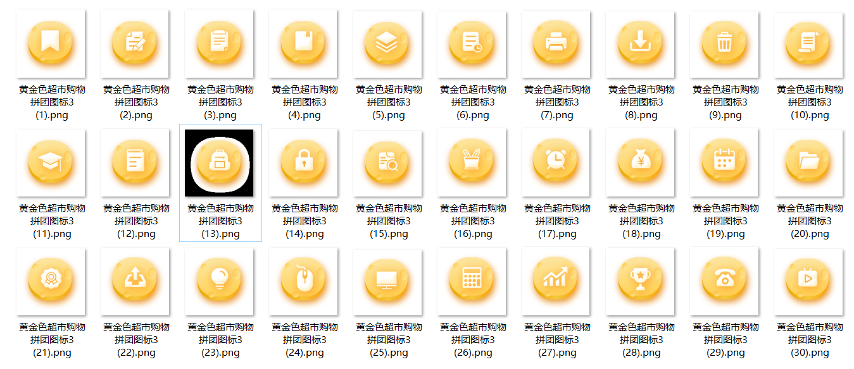The height and width of the screenshot is (369, 854).
Task: Select the monitor screen icon thumbnail (25).png
Action: coord(387,282)
